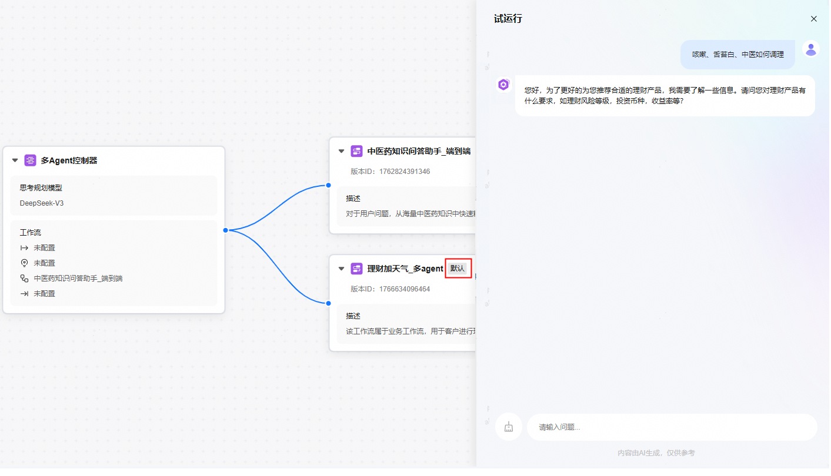Click the lightbulb icon in 工作流 list

coord(24,263)
